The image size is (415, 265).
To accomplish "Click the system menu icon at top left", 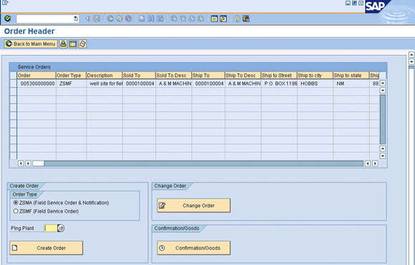I will pyautogui.click(x=5, y=3).
